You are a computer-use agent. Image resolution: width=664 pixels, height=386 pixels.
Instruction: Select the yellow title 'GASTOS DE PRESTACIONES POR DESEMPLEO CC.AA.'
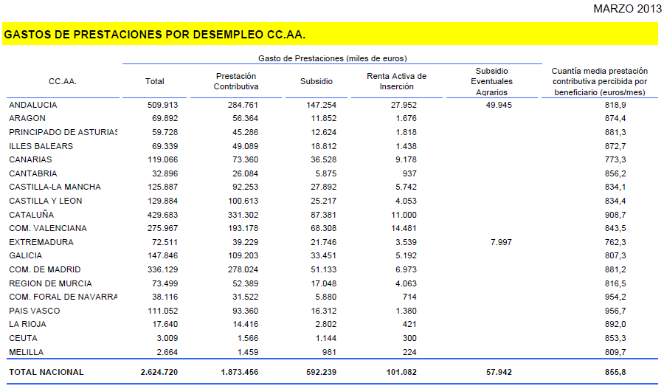point(155,35)
